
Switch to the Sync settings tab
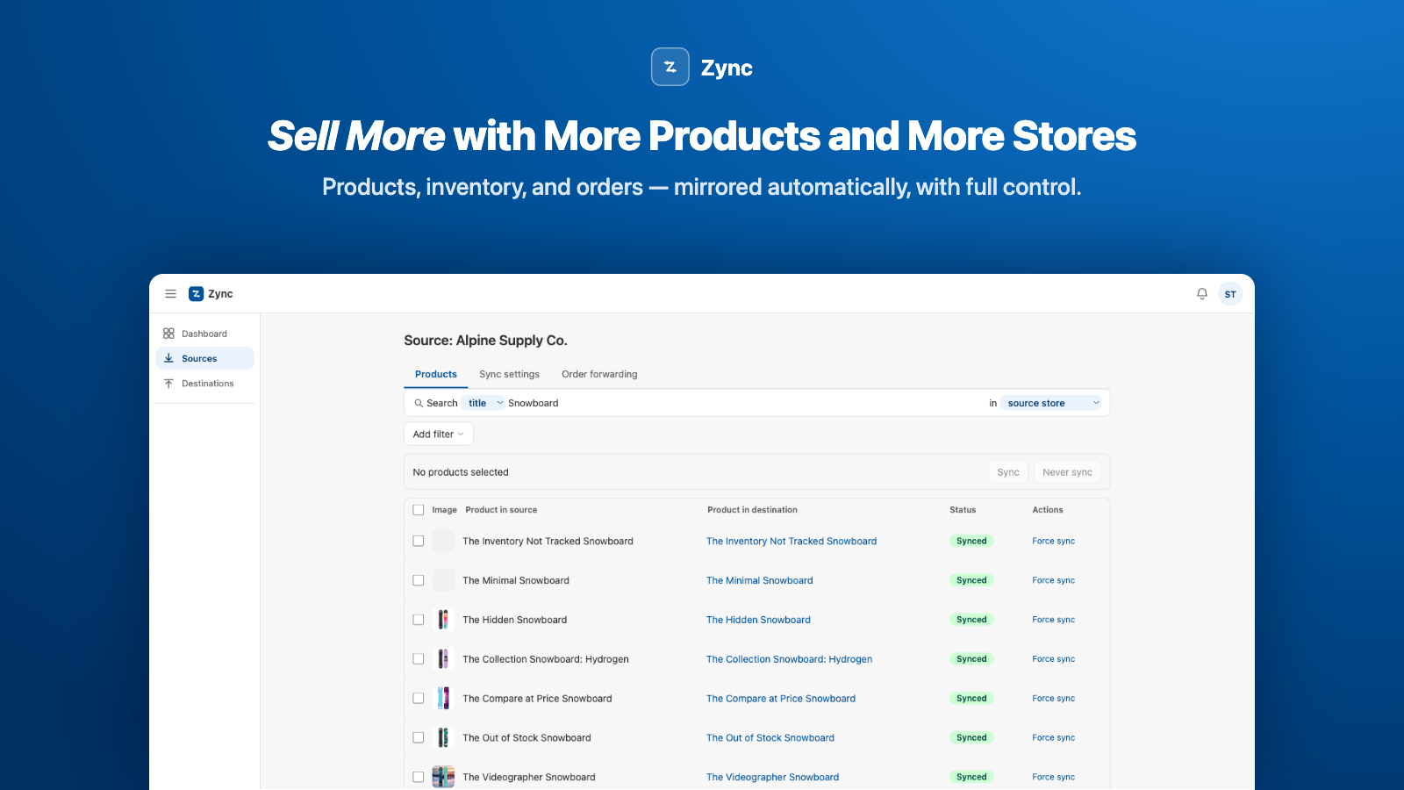[x=509, y=374]
